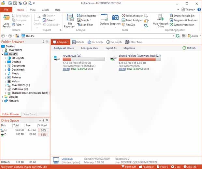Image resolution: width=202 pixels, height=169 pixels.
Task: Click the forward navigation arrow
Action: [10, 36]
